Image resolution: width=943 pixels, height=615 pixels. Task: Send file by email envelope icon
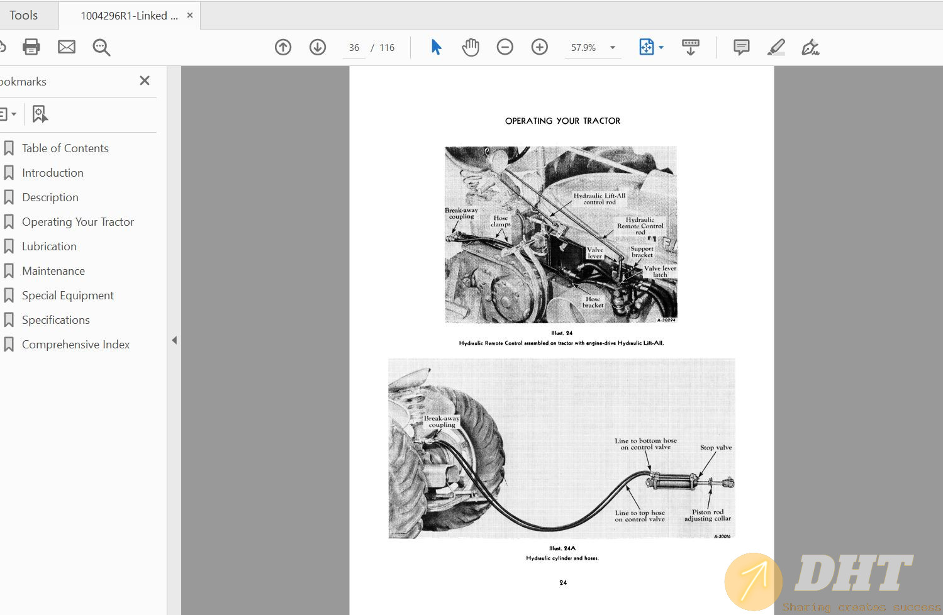click(67, 47)
